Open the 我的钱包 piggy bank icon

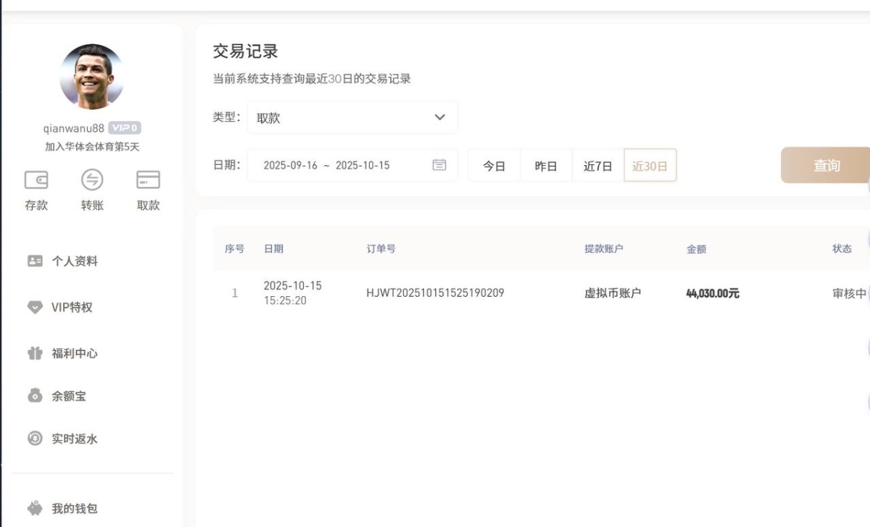pyautogui.click(x=35, y=508)
